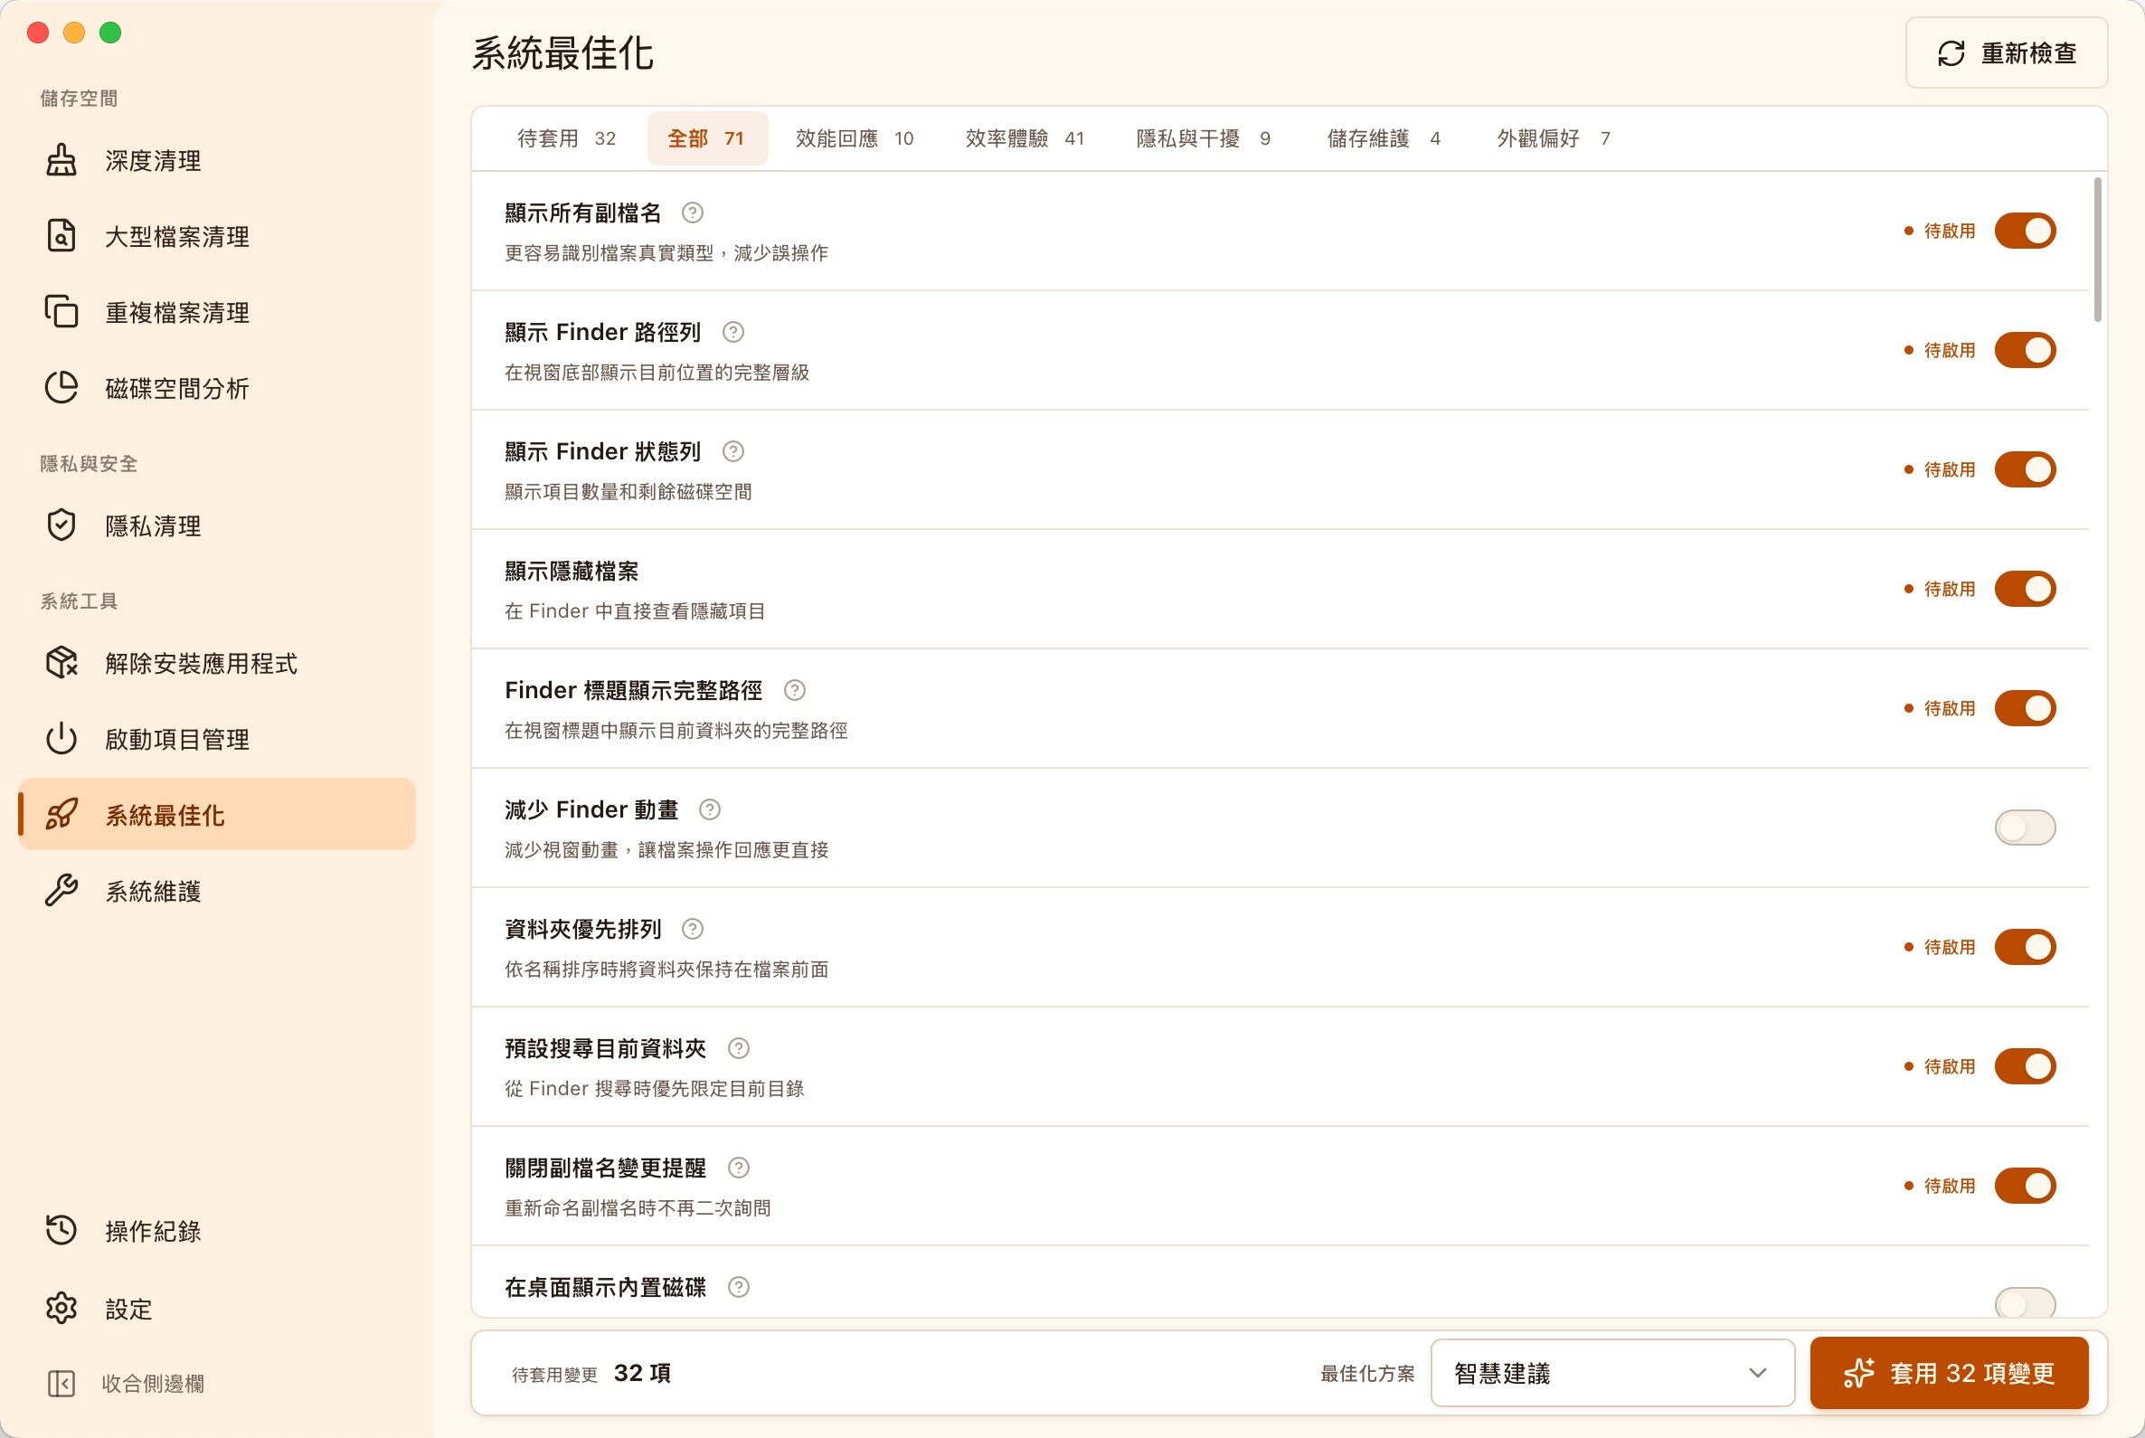
Task: Click the 大型檔案清理 file search icon
Action: [x=61, y=236]
